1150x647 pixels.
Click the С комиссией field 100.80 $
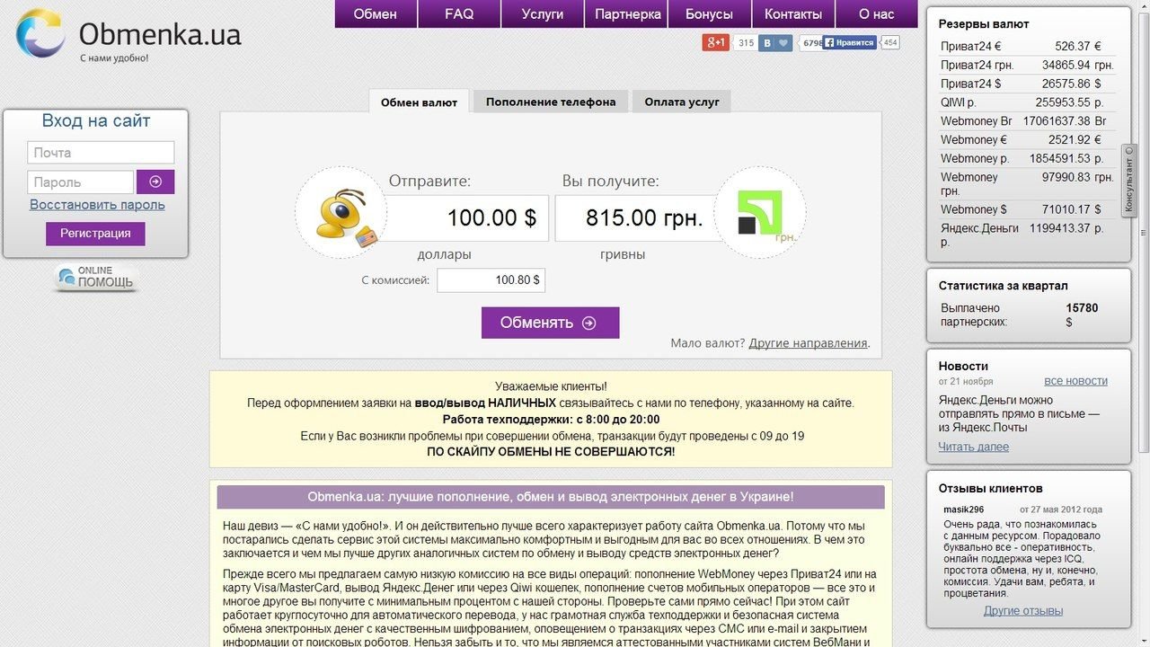(x=491, y=280)
